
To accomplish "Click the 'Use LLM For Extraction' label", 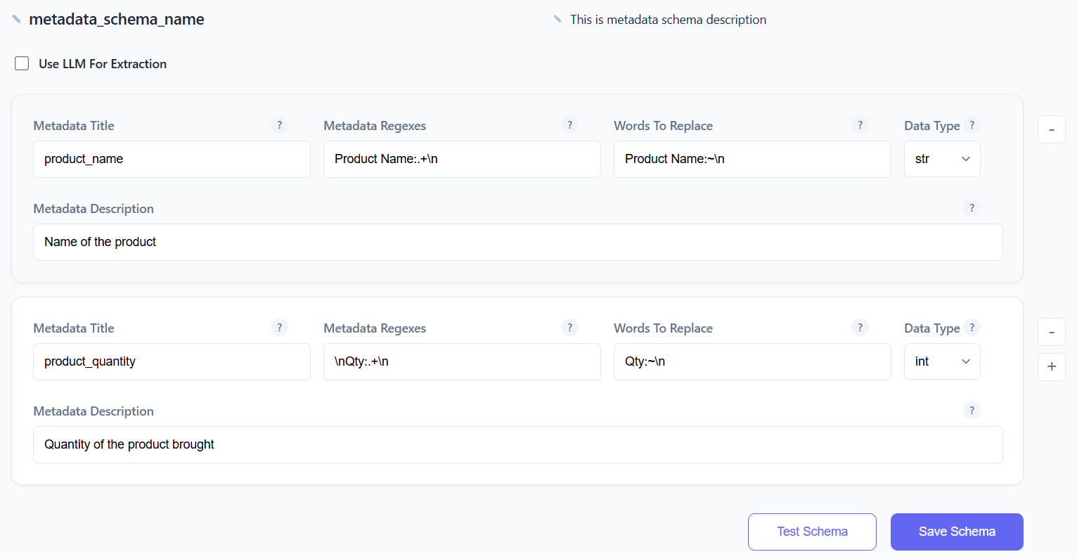I will coord(103,63).
